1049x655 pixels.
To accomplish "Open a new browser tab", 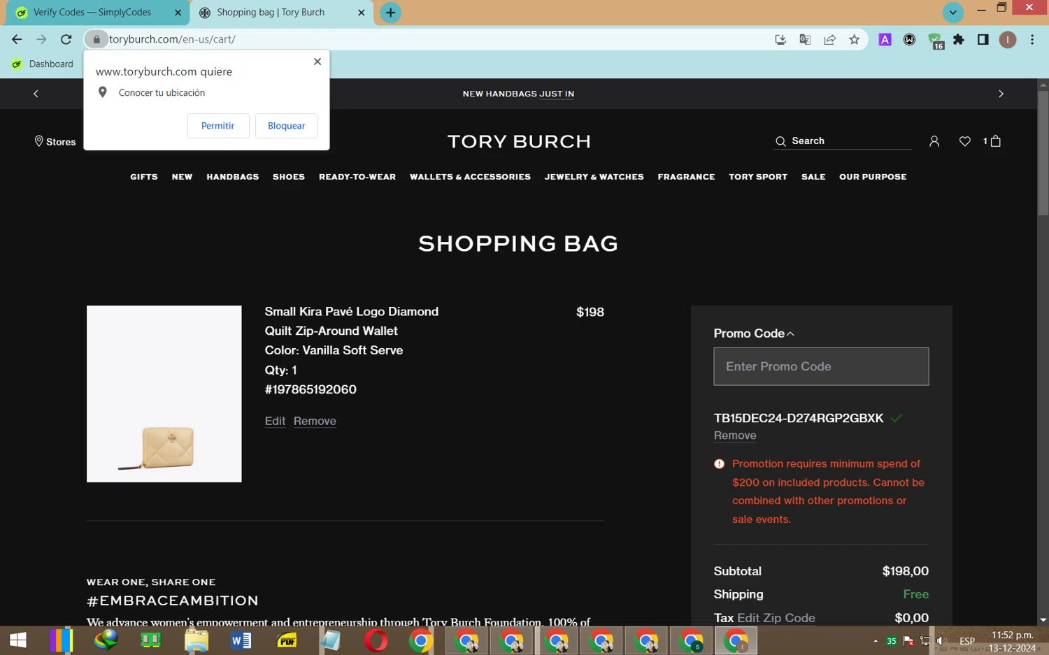I will pos(390,13).
